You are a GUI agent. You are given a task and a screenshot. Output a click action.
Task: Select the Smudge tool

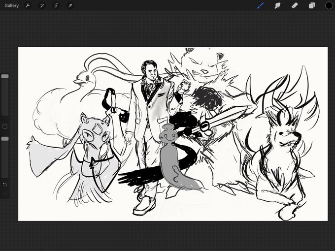277,5
